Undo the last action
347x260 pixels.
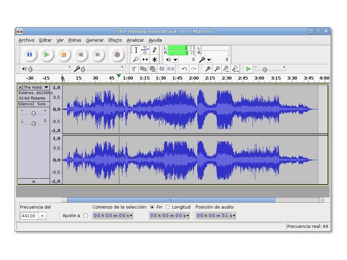point(184,69)
